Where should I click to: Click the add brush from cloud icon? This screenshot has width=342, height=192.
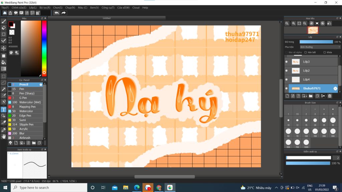click(x=10, y=143)
